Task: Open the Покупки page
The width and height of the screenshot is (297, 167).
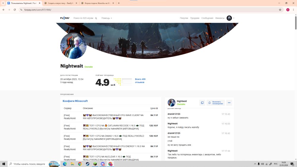Action: click(184, 18)
